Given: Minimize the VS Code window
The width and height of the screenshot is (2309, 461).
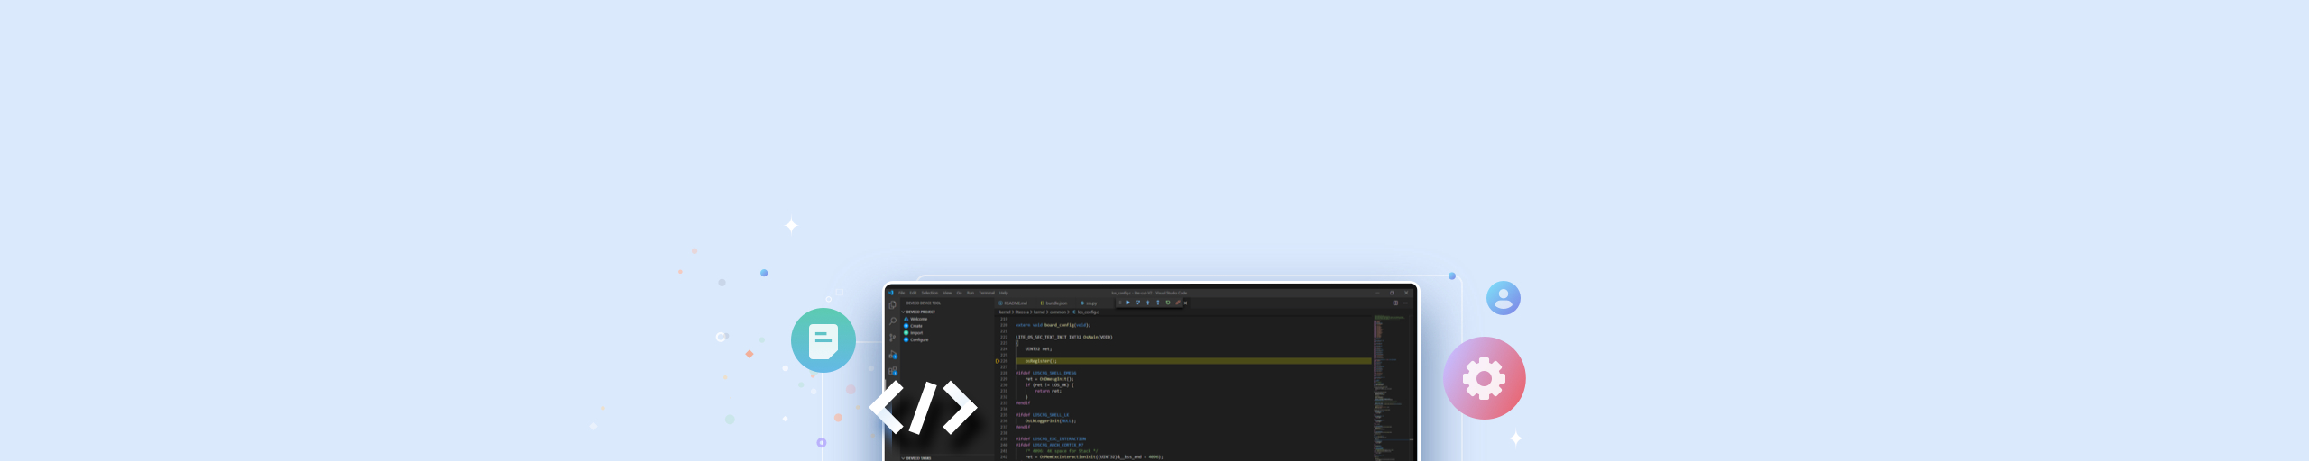Looking at the screenshot, I should [x=1377, y=293].
